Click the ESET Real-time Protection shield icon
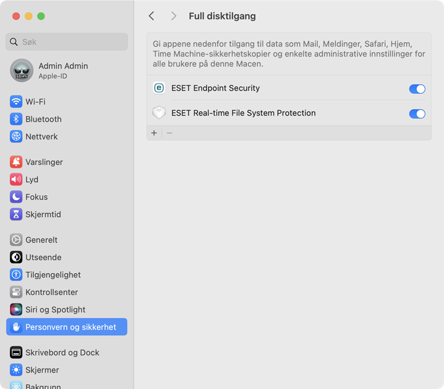 tap(159, 113)
